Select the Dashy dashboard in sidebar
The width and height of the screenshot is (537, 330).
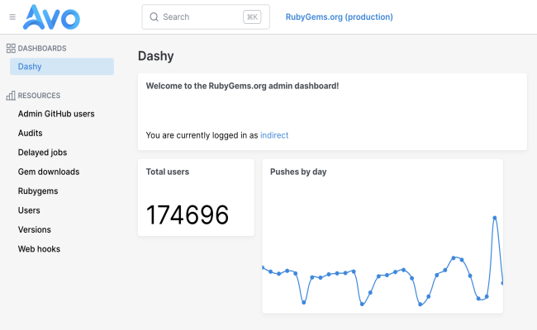click(62, 66)
